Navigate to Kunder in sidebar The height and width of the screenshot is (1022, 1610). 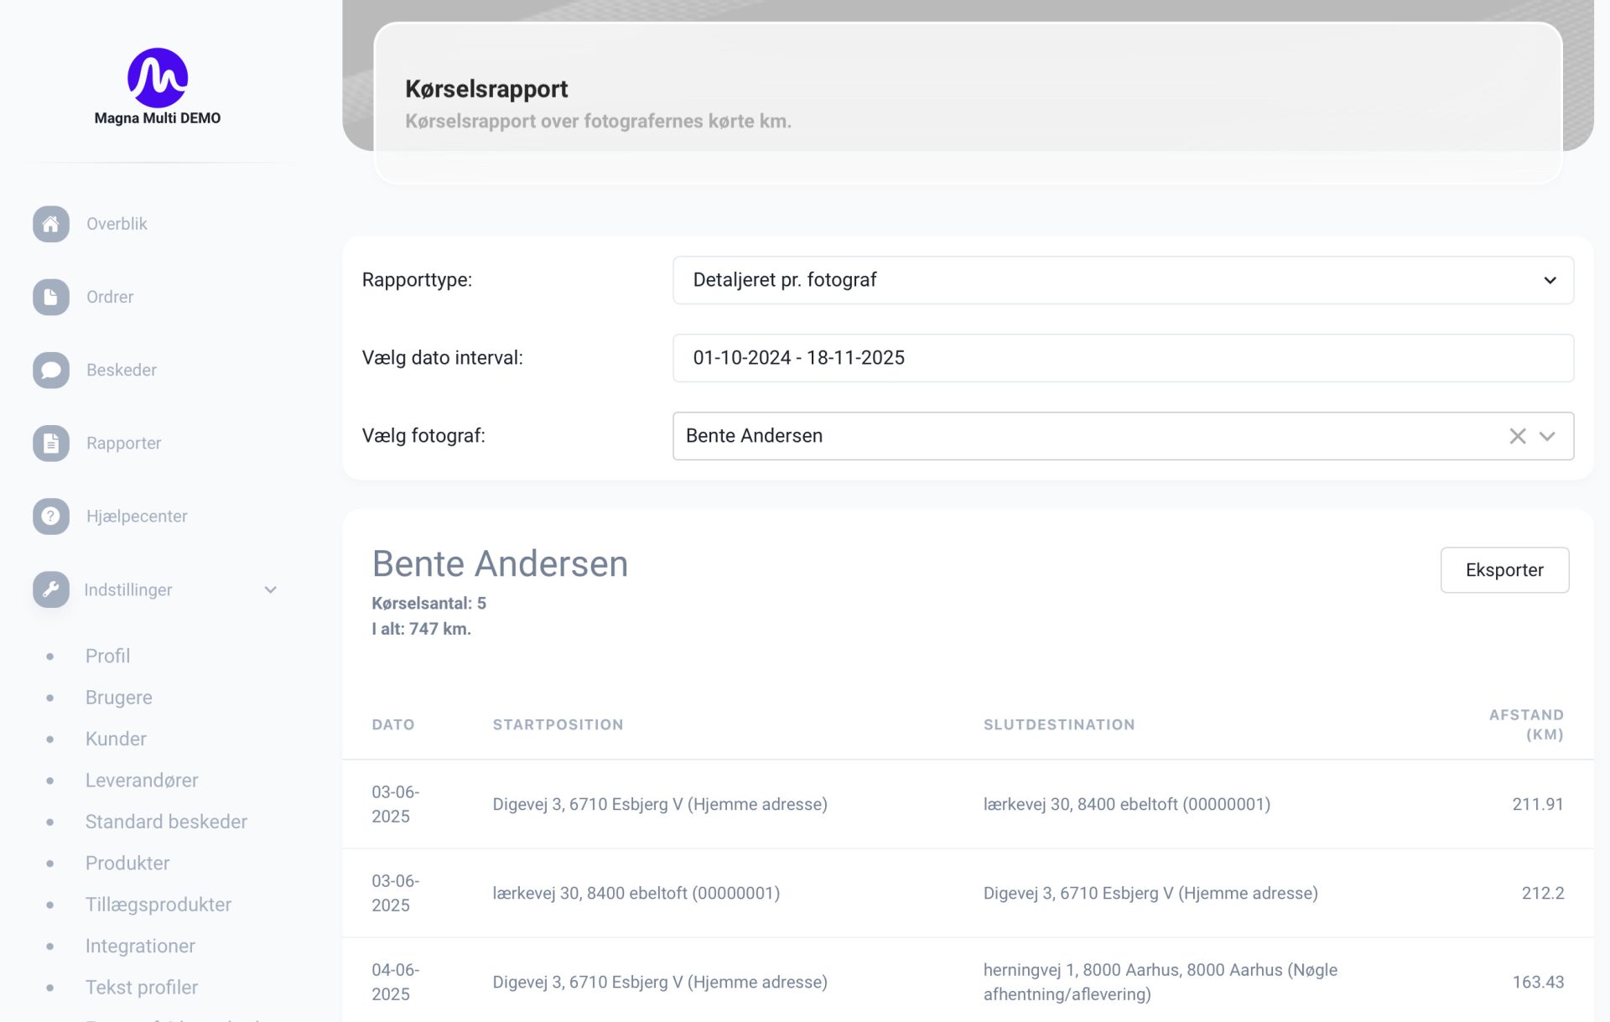pyautogui.click(x=116, y=739)
